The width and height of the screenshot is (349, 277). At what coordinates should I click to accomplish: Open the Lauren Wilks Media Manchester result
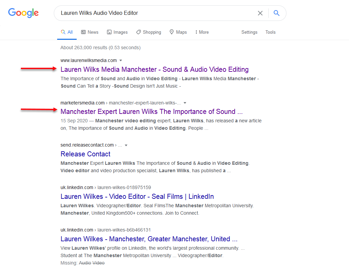[154, 69]
